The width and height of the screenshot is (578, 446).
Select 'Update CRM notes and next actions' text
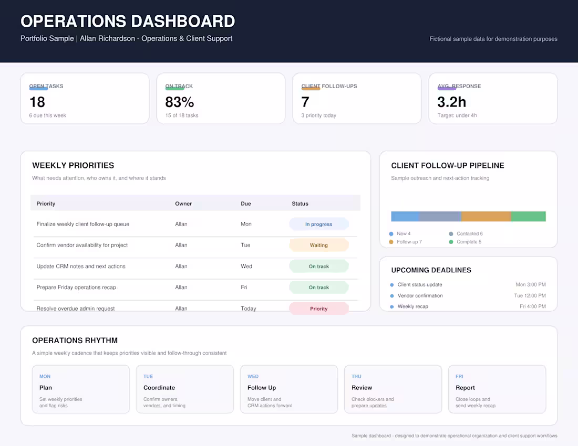81,267
